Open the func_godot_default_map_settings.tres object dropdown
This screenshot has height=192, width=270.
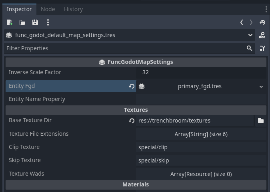(250, 35)
